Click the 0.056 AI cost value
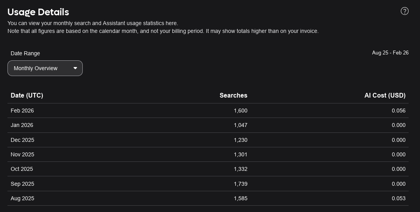 (x=398, y=111)
